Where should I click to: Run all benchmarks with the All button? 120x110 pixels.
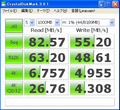click(14, 26)
